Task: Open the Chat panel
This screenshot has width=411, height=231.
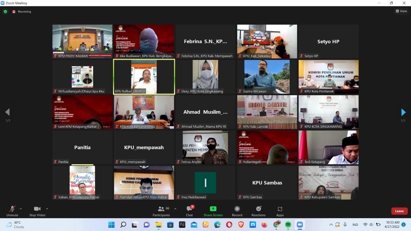Action: tap(189, 211)
